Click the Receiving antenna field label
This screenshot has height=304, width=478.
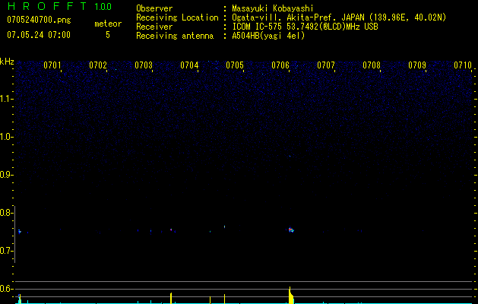point(175,36)
